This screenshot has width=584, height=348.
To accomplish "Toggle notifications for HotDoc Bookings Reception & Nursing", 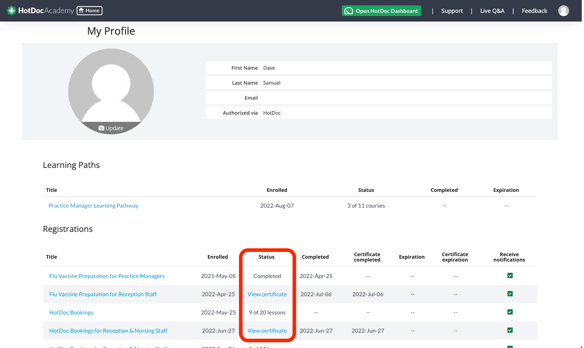I will [510, 330].
